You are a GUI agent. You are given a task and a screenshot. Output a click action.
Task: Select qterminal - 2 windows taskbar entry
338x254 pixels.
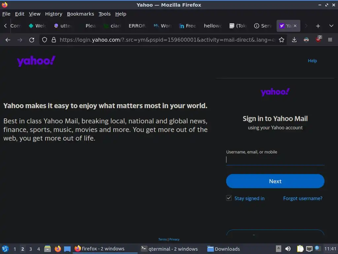(169, 249)
